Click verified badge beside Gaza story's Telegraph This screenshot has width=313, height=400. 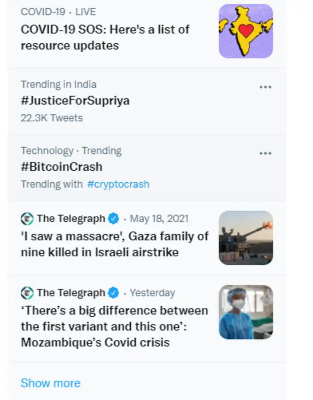click(114, 219)
